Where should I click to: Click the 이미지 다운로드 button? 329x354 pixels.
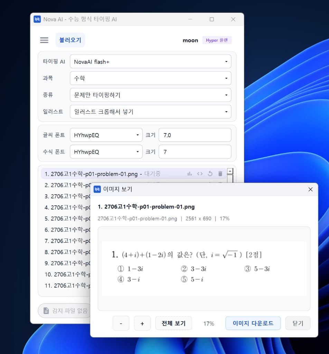(x=253, y=323)
